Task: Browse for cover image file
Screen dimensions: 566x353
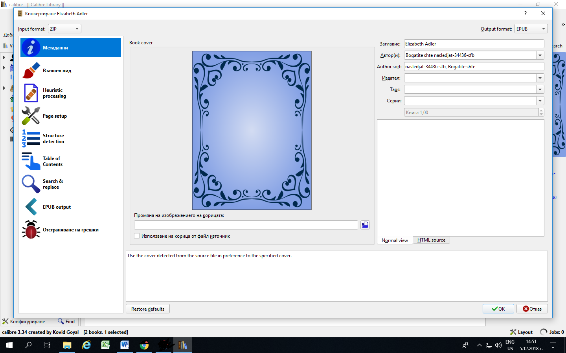Action: pyautogui.click(x=365, y=225)
